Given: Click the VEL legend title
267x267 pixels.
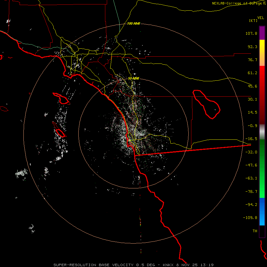Looking at the screenshot, I should point(260,18).
